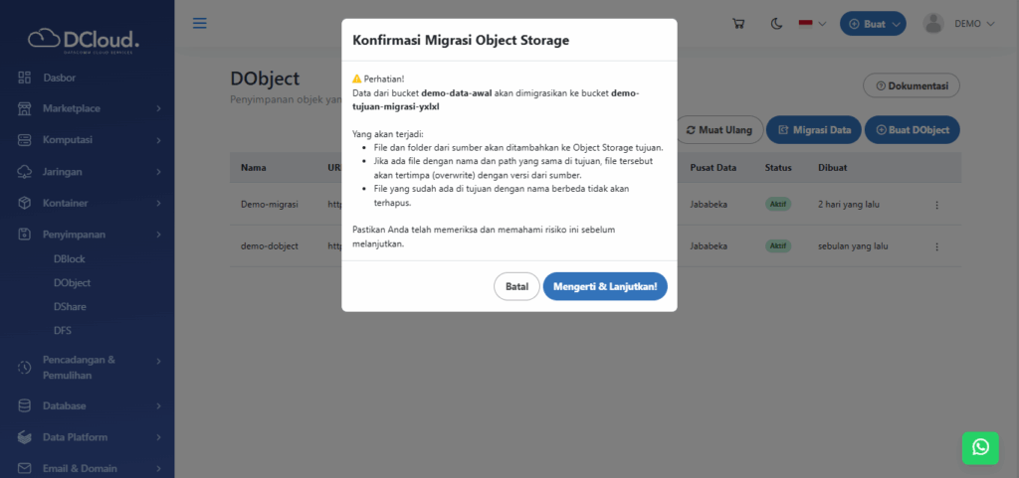The height and width of the screenshot is (478, 1019).
Task: Click the WhatsApp chat icon
Action: [x=980, y=447]
